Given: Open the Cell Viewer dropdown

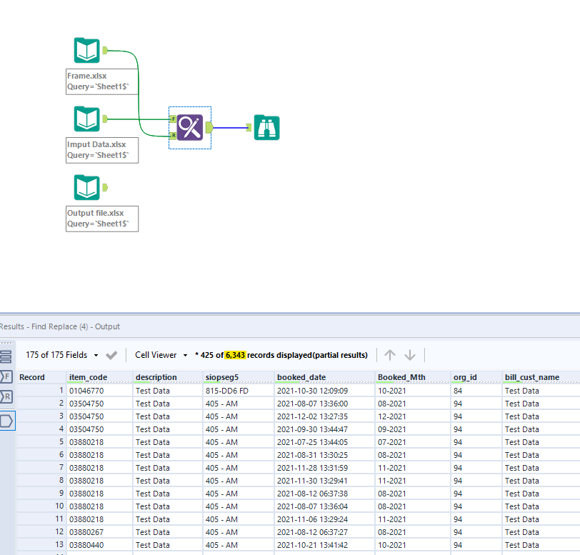Looking at the screenshot, I should point(185,355).
